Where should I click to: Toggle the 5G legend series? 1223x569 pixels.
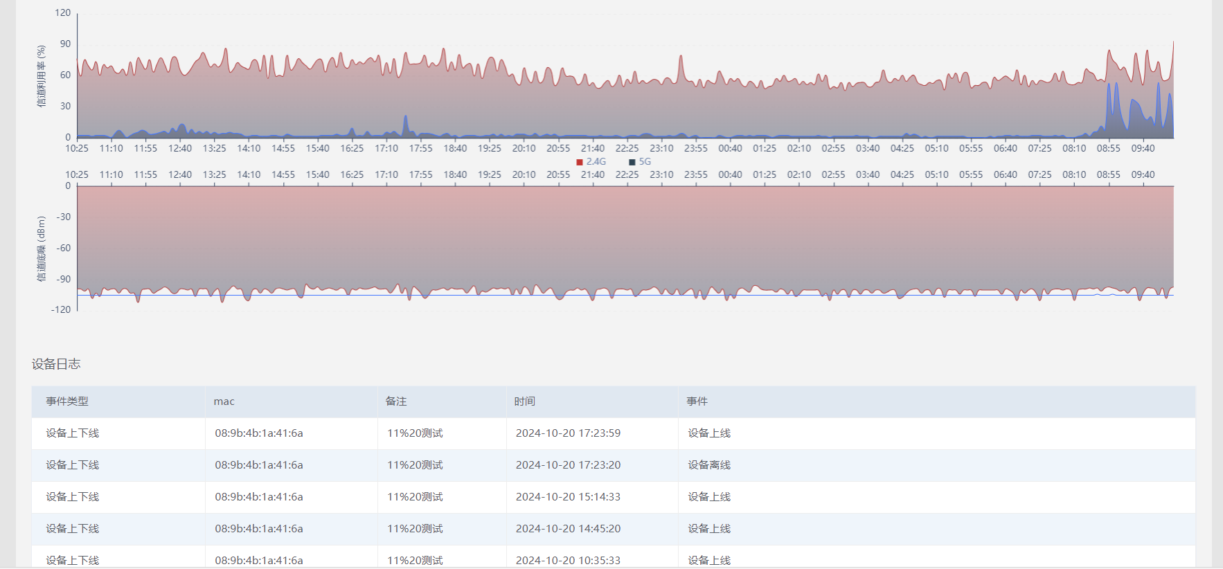(x=640, y=162)
